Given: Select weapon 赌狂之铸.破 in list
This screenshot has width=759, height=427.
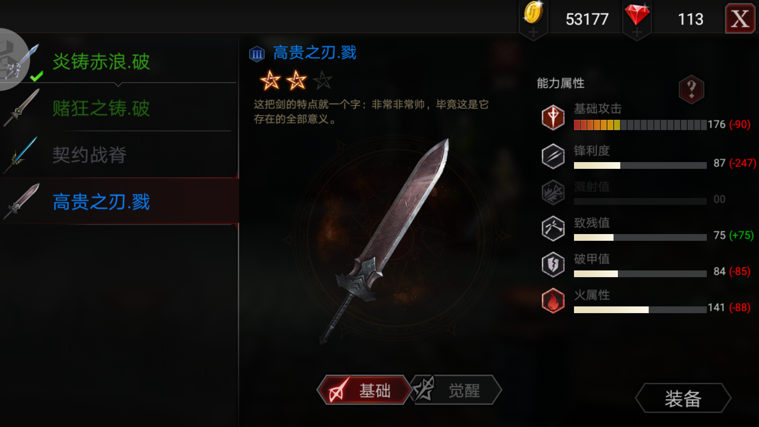Looking at the screenshot, I should click(119, 108).
